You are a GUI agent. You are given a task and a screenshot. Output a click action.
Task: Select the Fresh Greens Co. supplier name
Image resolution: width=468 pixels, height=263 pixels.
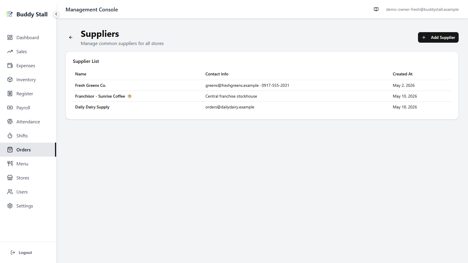tap(91, 85)
